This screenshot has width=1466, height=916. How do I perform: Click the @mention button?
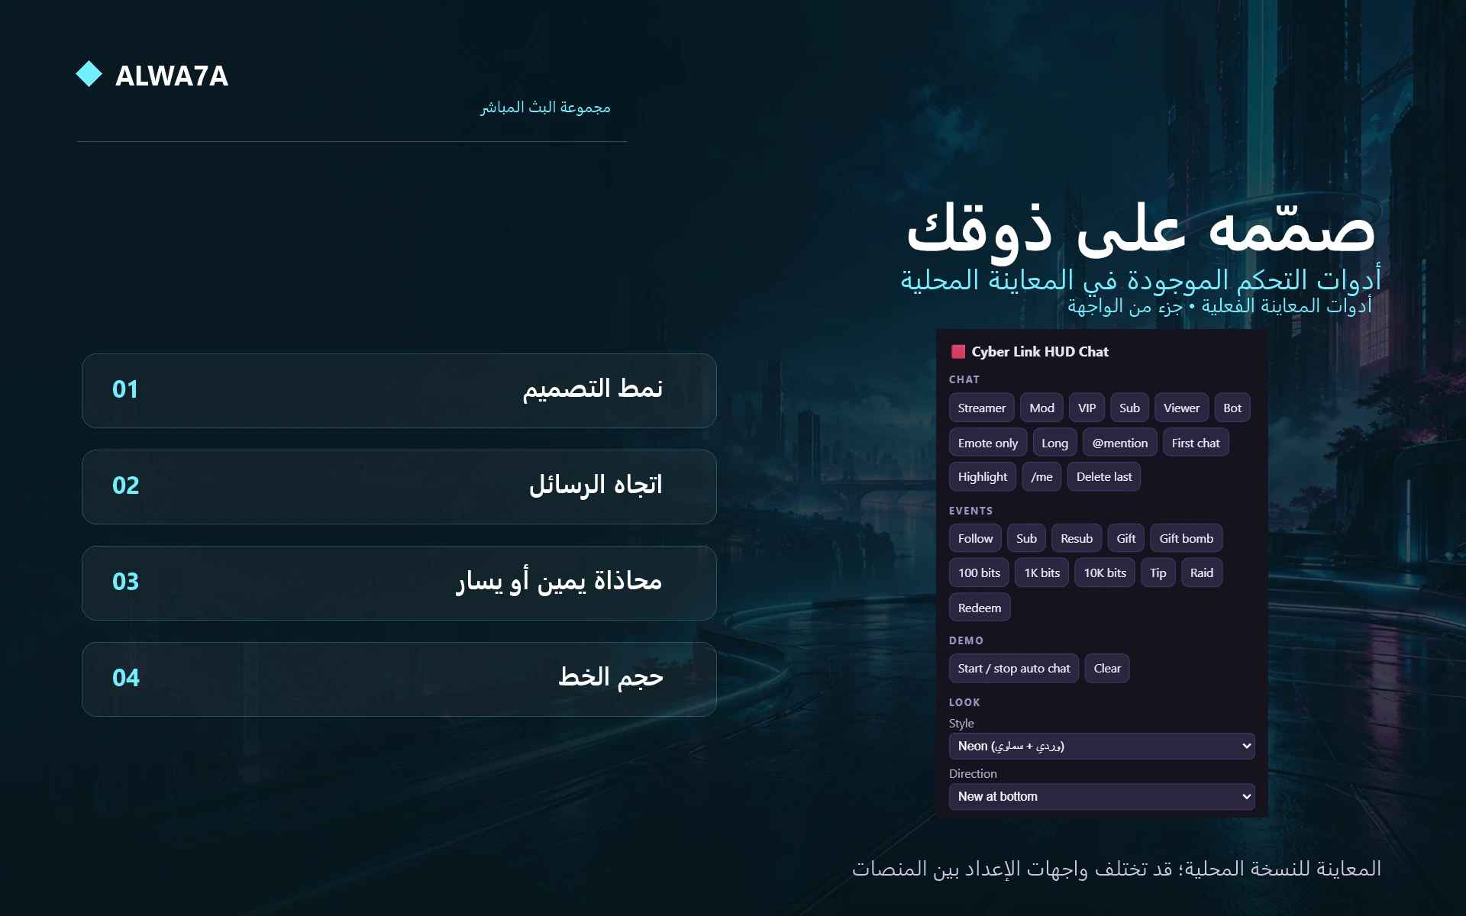point(1119,443)
